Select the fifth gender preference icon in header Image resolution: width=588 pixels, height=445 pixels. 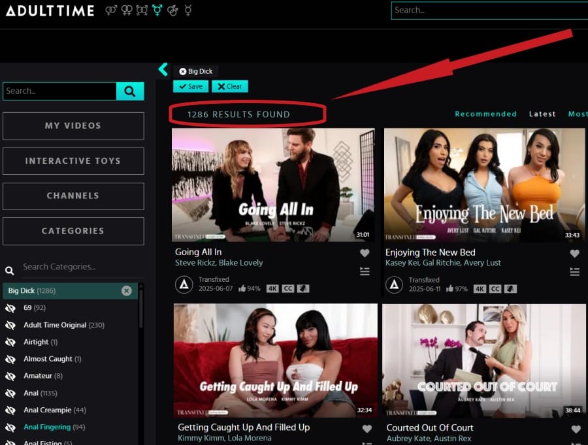click(x=172, y=10)
